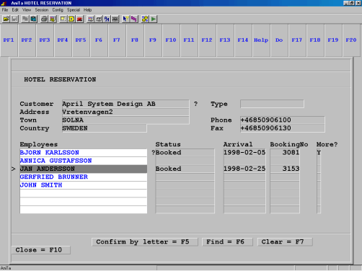
Task: Click the F10 function key button
Action: tap(171, 40)
